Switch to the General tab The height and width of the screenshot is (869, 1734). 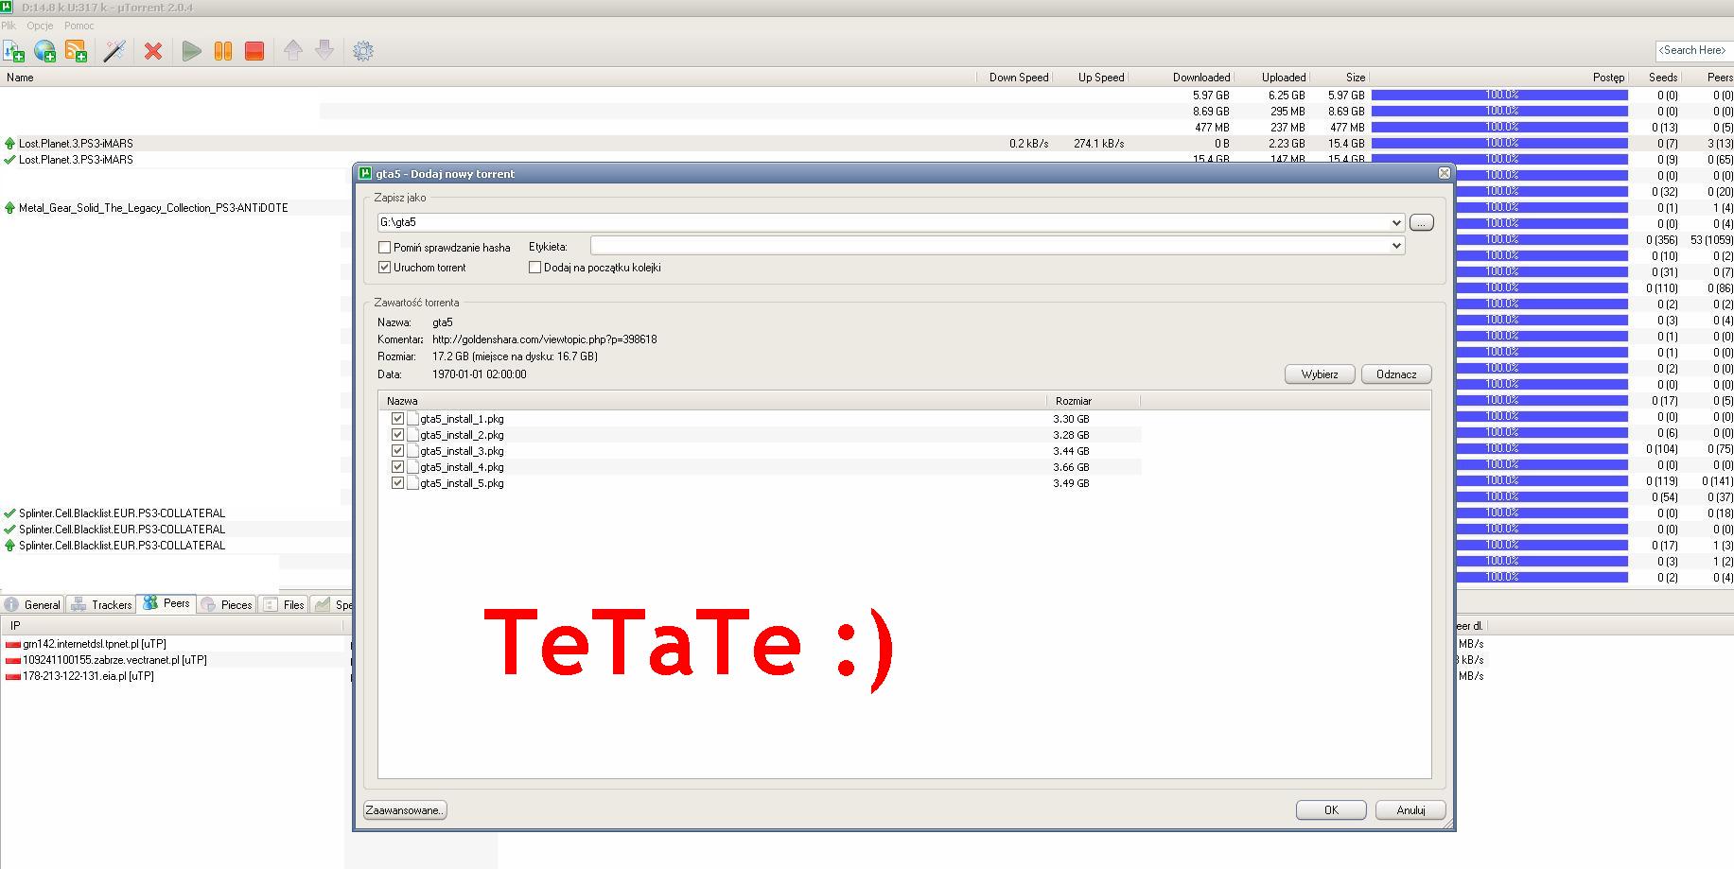pos(33,605)
